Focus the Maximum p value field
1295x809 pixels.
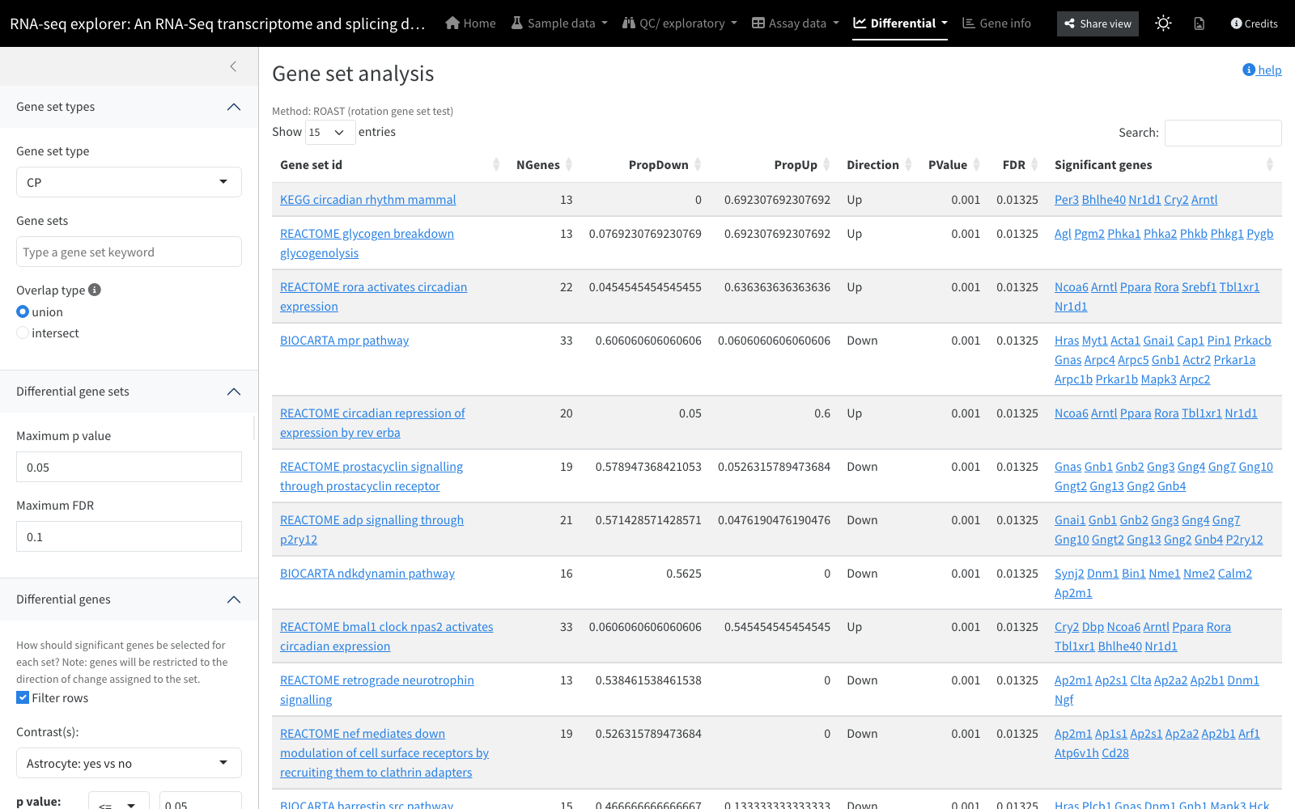tap(129, 467)
